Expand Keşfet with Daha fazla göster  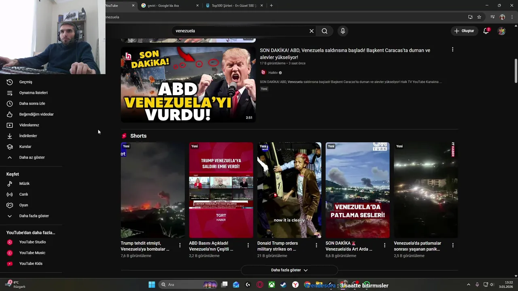pyautogui.click(x=34, y=216)
